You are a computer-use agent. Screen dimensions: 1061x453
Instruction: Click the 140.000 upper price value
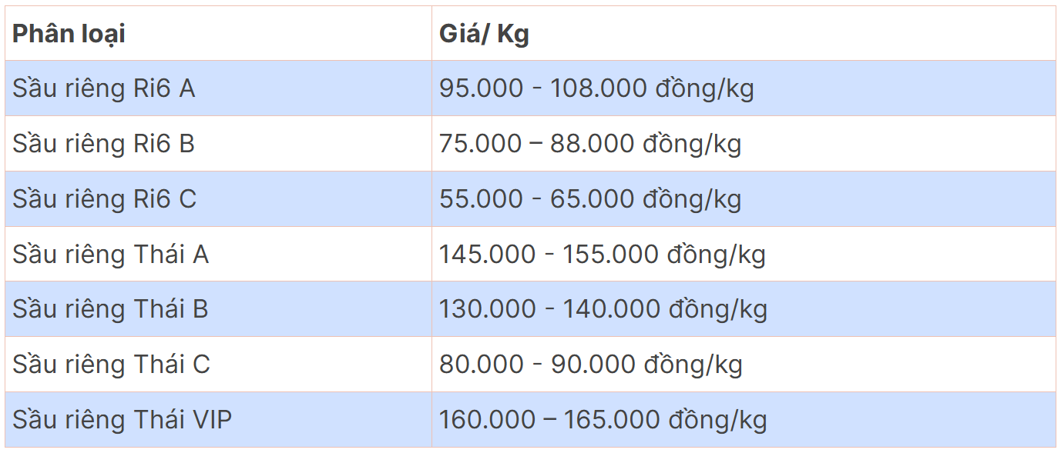point(612,309)
